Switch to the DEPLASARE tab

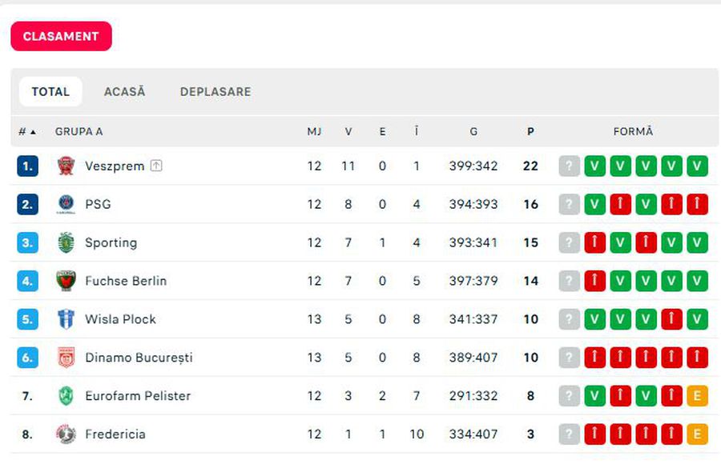[x=215, y=92]
